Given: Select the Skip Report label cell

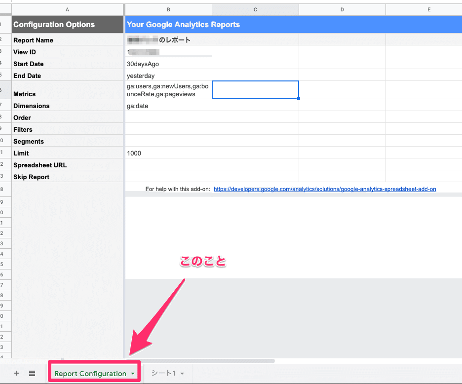Looking at the screenshot, I should click(x=68, y=176).
